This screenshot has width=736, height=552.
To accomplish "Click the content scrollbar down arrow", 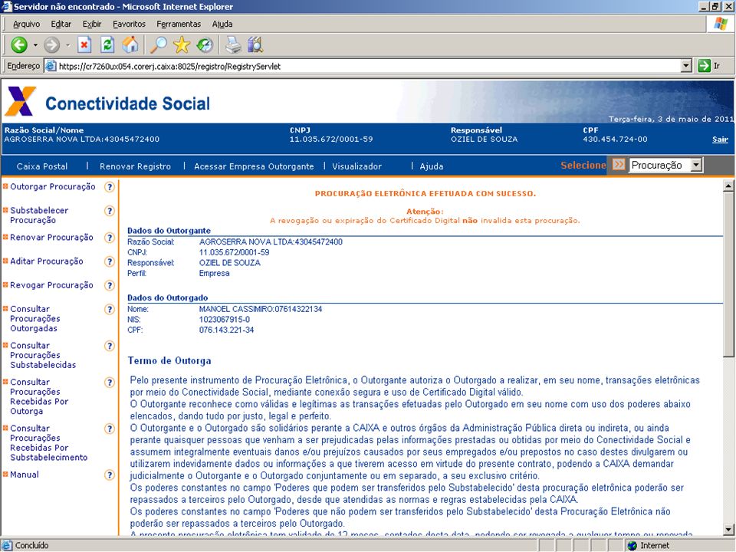I will coord(728,530).
